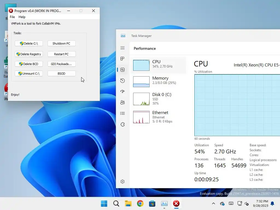Select Disk 0 (C:) performance item

159,99
